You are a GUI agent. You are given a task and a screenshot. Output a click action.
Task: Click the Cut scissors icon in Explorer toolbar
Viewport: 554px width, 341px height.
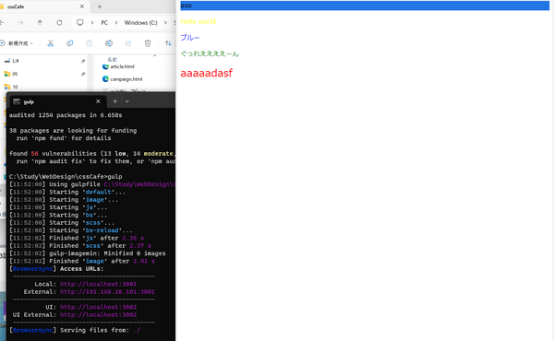pyautogui.click(x=50, y=43)
